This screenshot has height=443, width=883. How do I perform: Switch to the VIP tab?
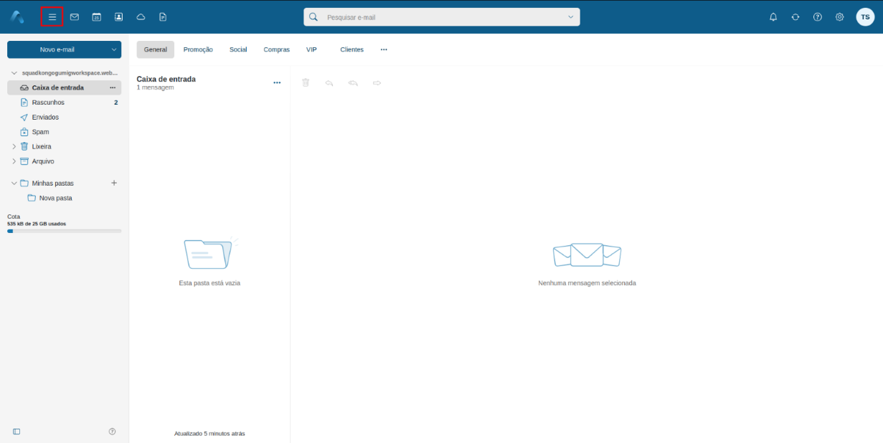(311, 49)
